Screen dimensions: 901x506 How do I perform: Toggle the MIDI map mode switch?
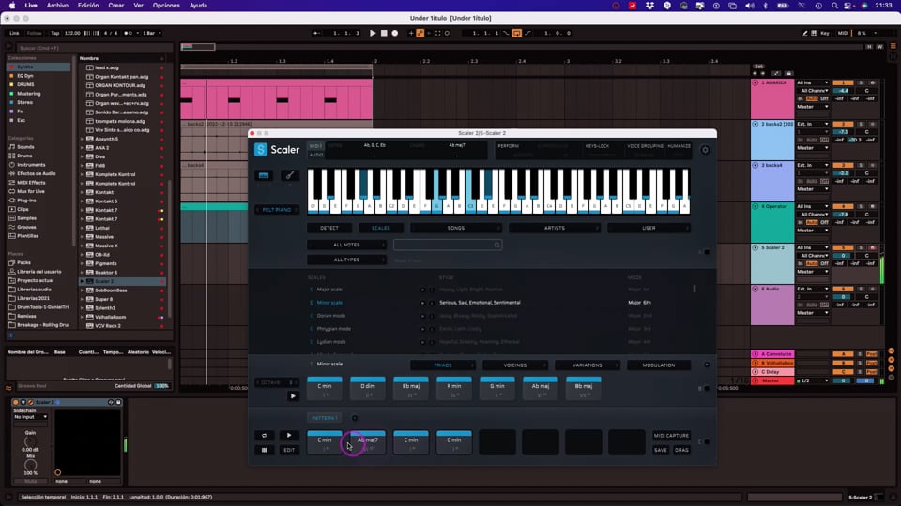843,34
